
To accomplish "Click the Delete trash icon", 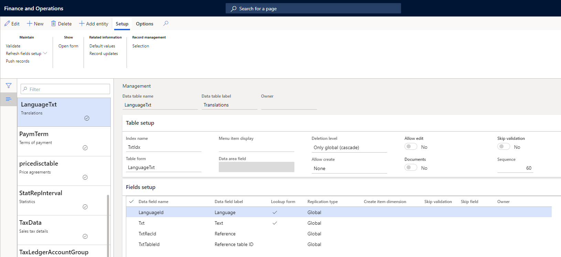I will point(53,23).
